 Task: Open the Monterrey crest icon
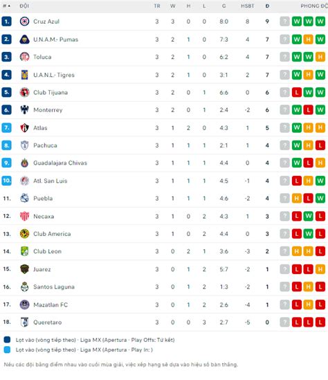point(24,110)
